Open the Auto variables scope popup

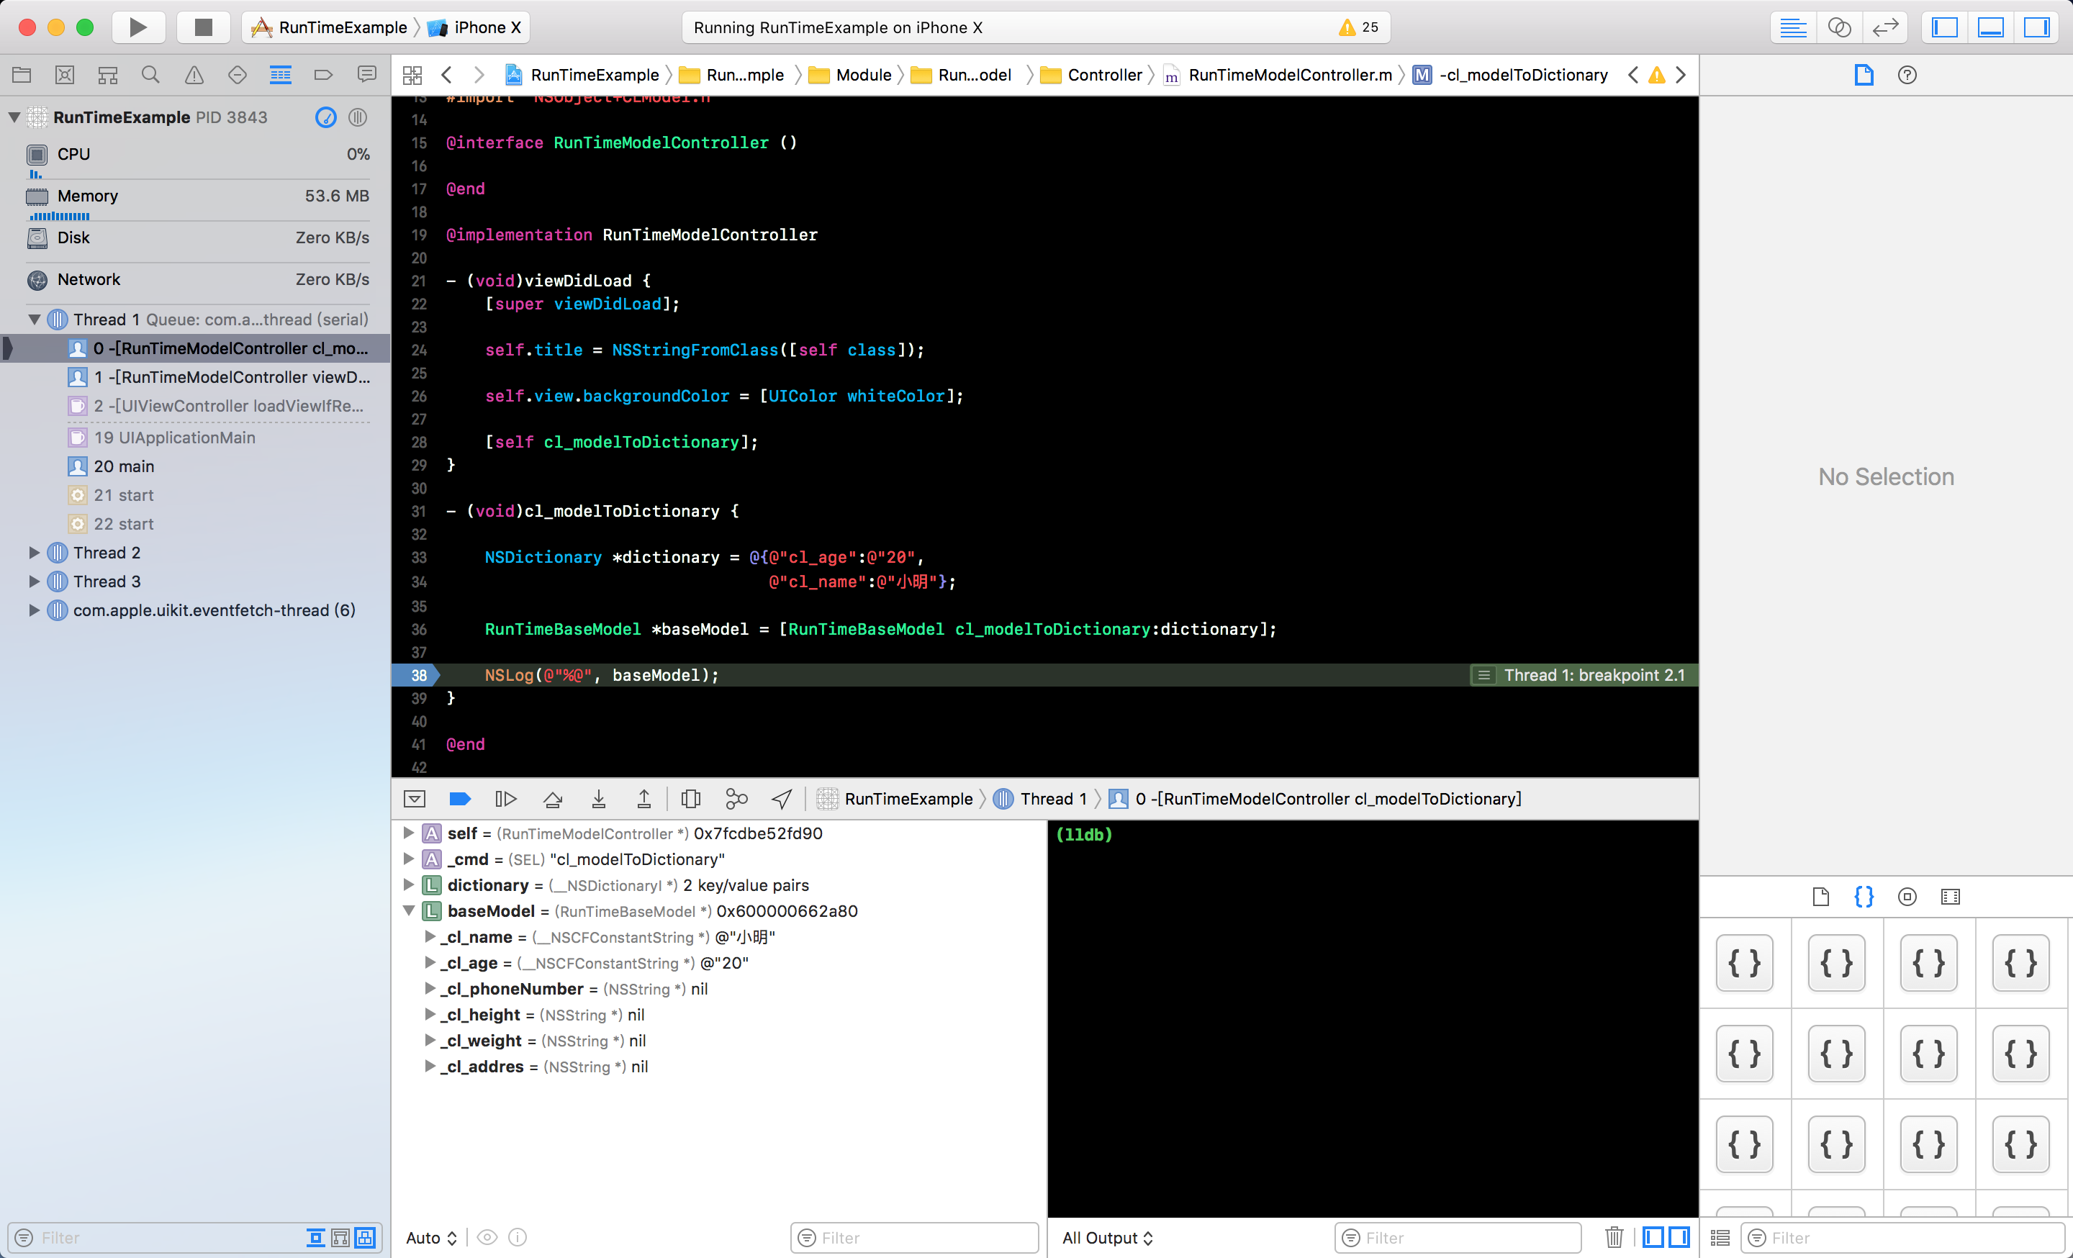(x=430, y=1237)
